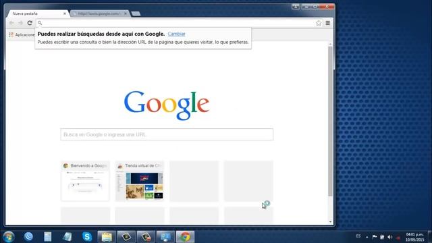Click the magnifier icon in the address bar

[x=40, y=23]
